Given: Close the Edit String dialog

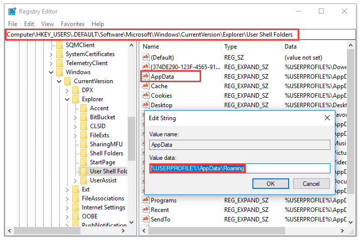Looking at the screenshot, I should coord(327,118).
